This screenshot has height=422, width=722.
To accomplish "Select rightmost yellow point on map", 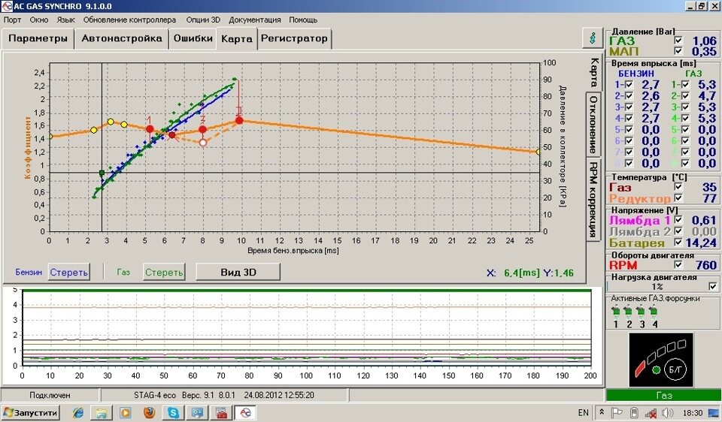I will point(538,152).
